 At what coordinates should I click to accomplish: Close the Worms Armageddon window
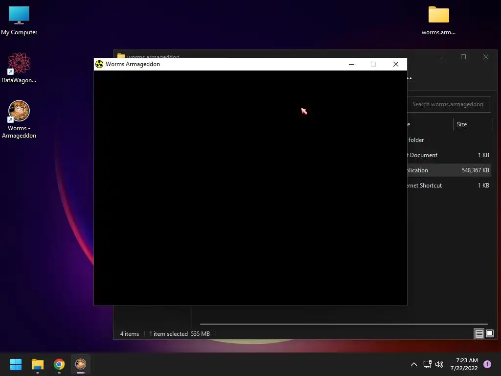click(395, 64)
